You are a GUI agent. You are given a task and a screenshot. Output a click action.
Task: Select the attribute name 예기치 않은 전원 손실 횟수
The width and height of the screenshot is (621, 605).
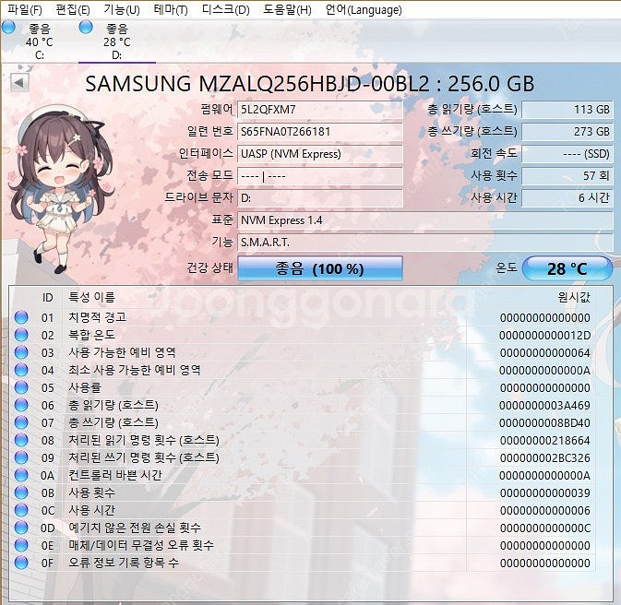point(135,528)
